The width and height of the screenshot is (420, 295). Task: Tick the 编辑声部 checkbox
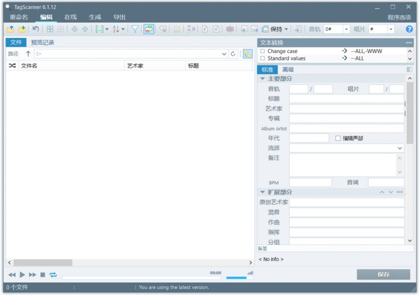pyautogui.click(x=338, y=138)
